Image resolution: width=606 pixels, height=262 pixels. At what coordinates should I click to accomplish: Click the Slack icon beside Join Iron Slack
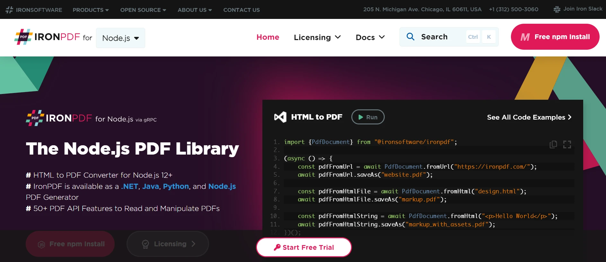pos(557,9)
